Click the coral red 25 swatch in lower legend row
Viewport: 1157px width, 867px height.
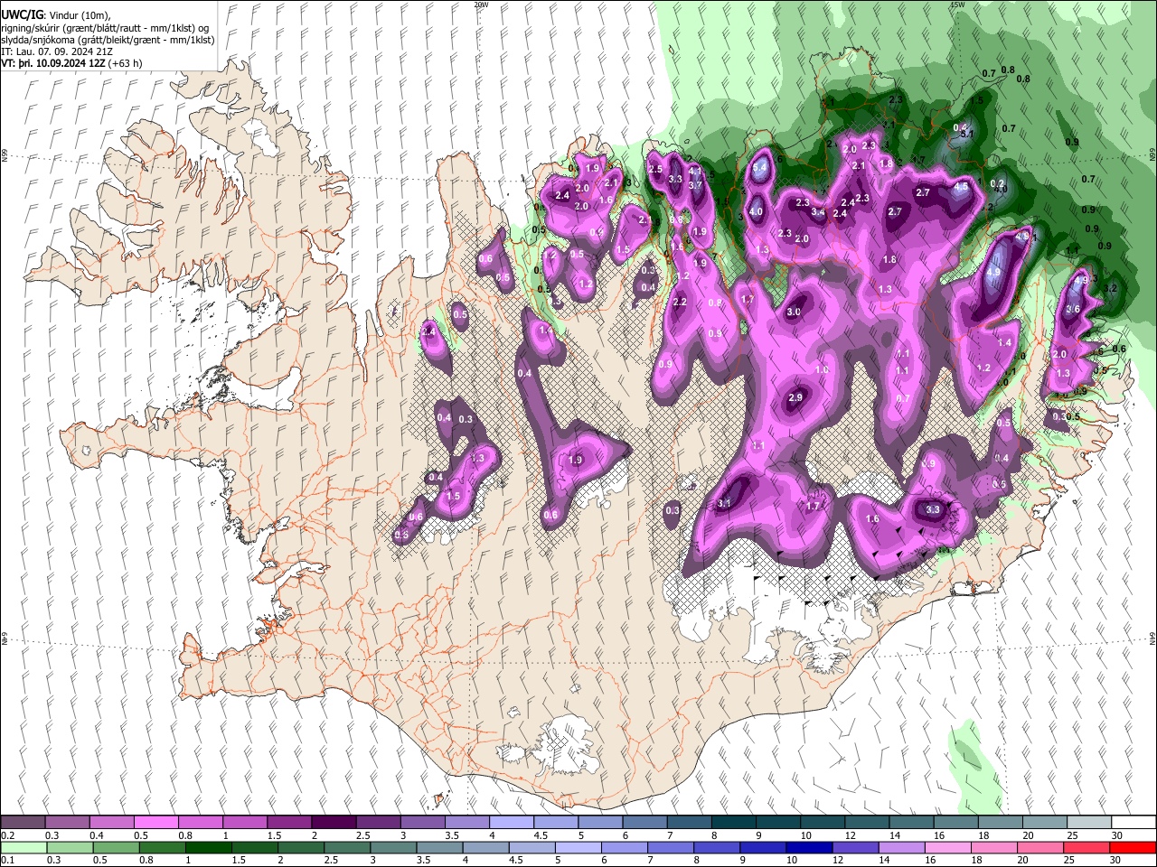tap(1086, 847)
